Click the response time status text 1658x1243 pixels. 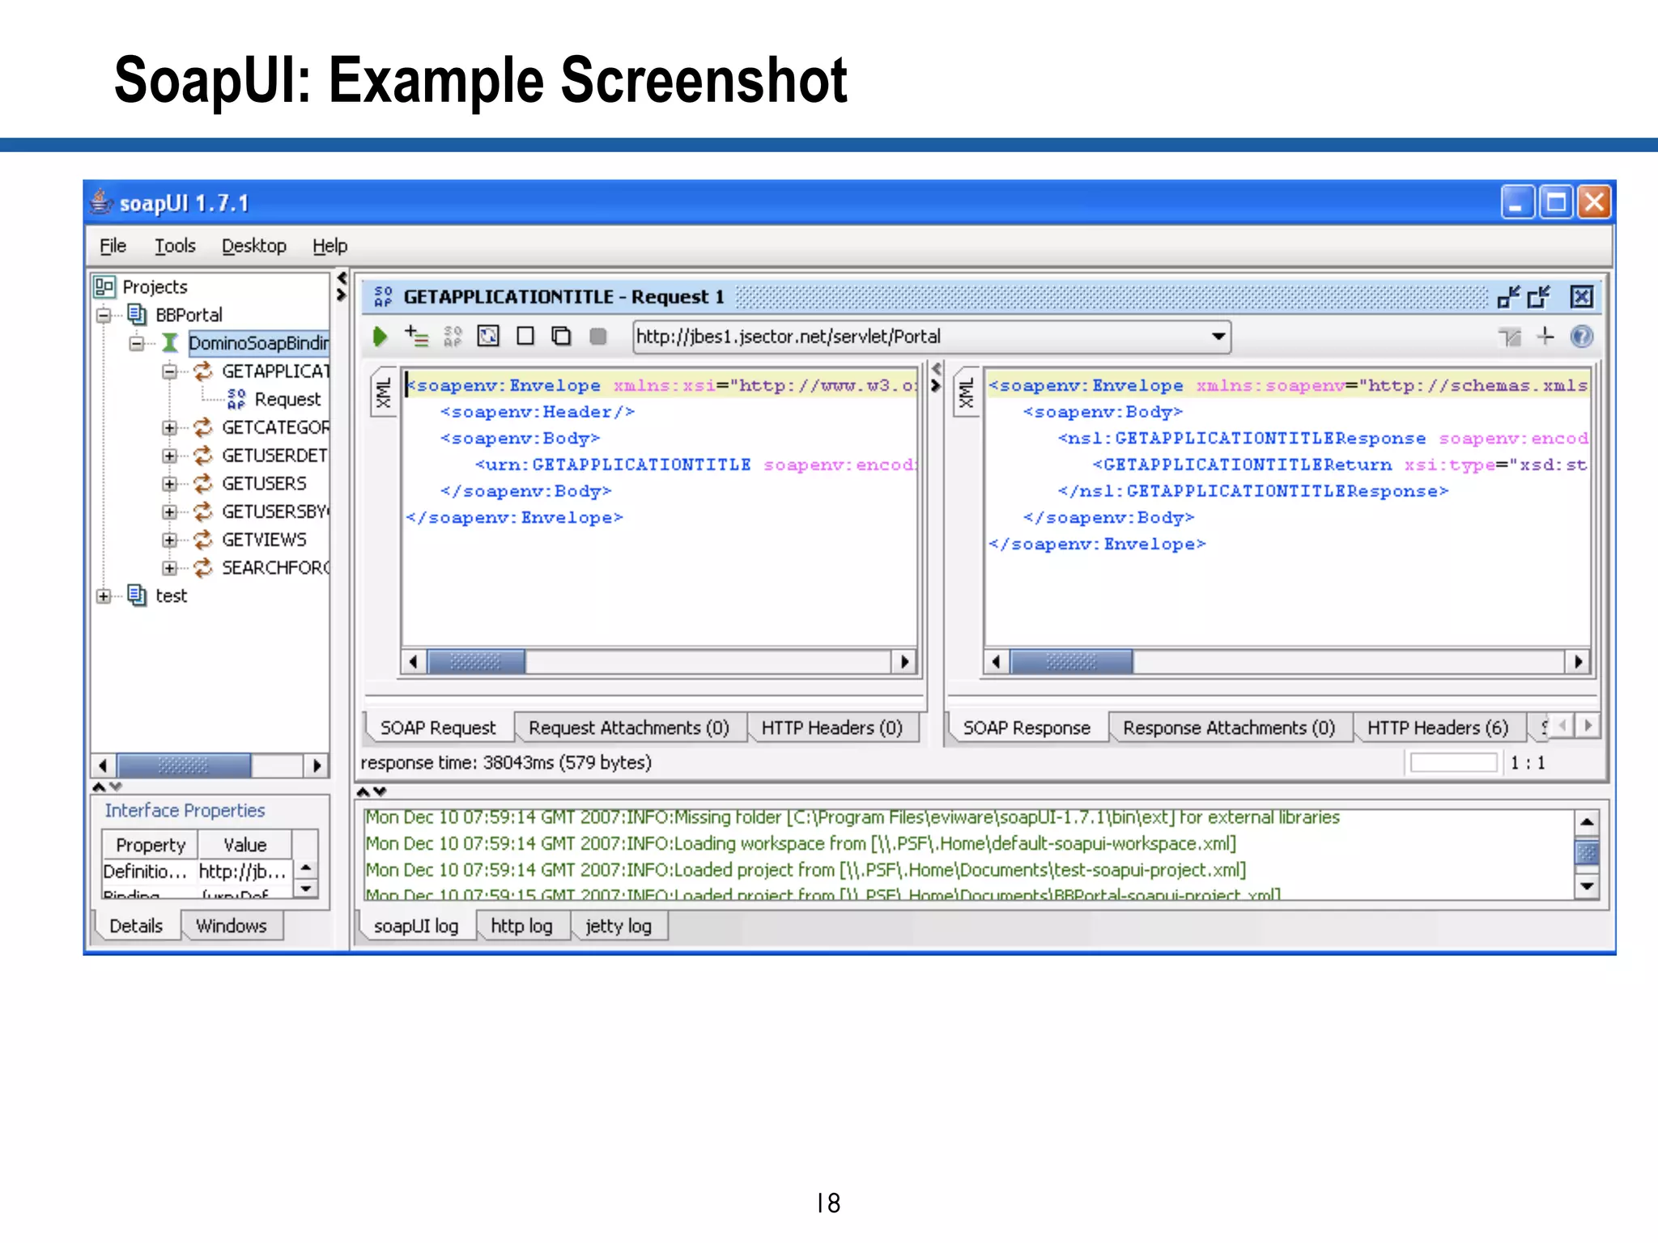click(x=506, y=762)
